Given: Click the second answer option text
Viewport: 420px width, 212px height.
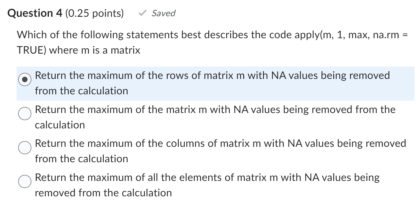Looking at the screenshot, I should point(193,117).
